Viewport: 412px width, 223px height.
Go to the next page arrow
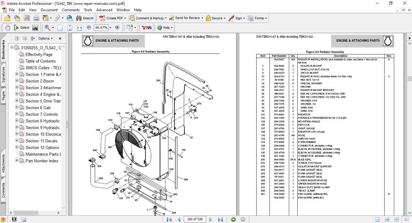tap(211, 219)
